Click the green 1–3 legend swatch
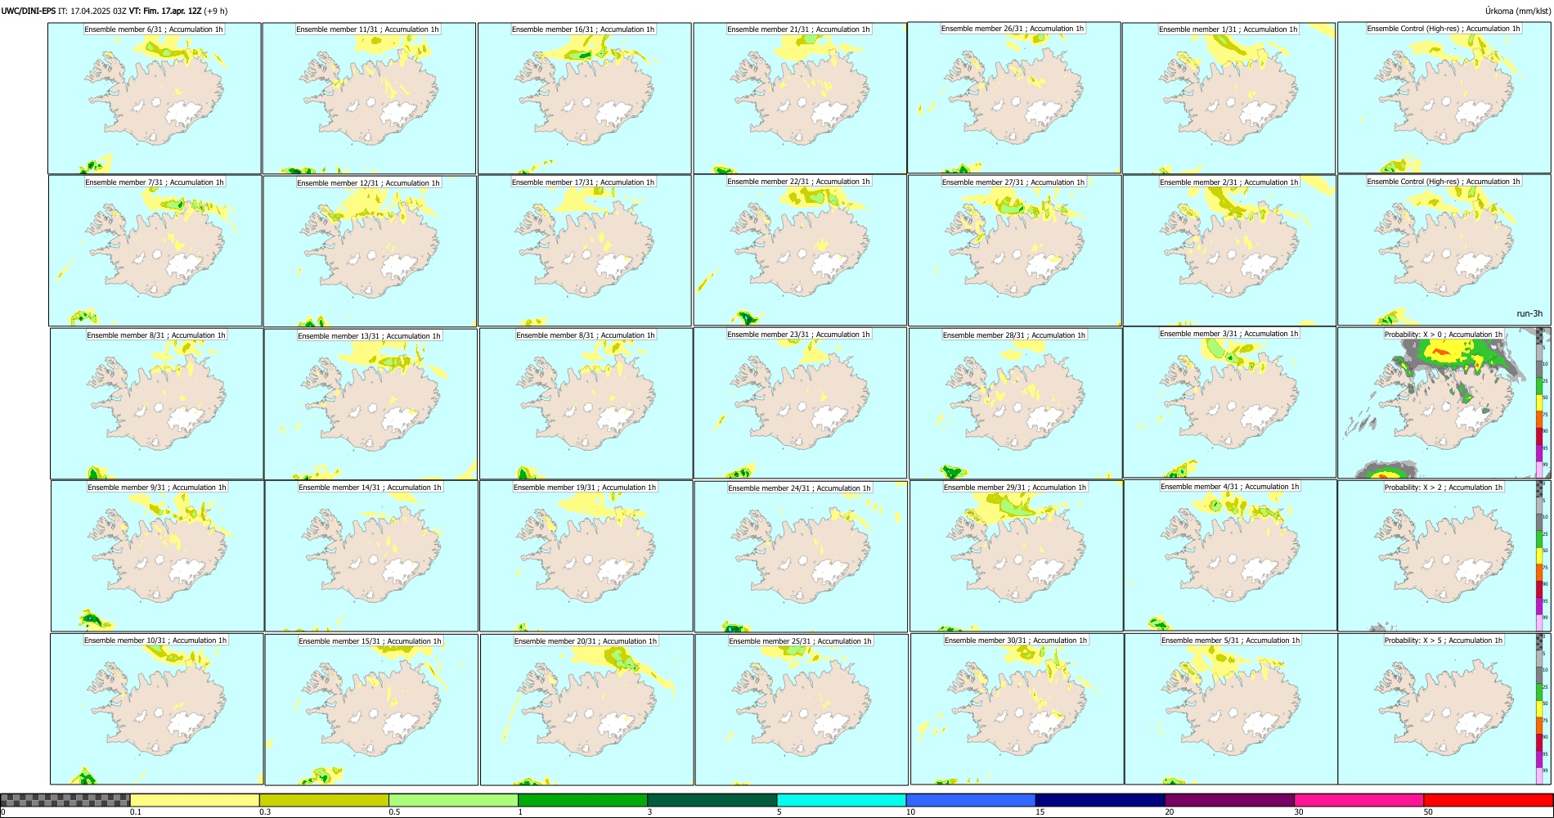 point(582,800)
